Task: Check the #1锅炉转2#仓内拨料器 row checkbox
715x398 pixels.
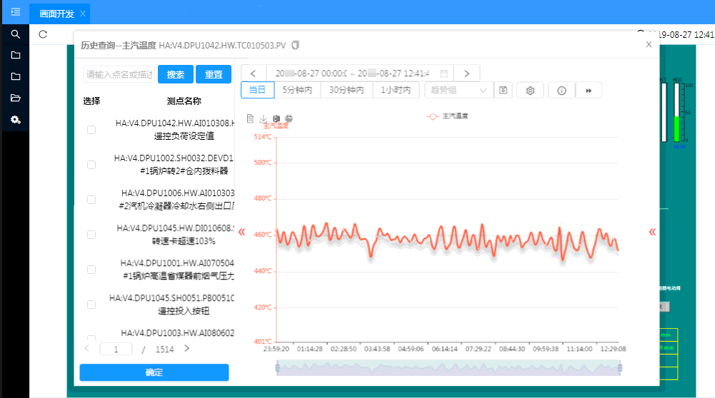Action: (x=91, y=164)
